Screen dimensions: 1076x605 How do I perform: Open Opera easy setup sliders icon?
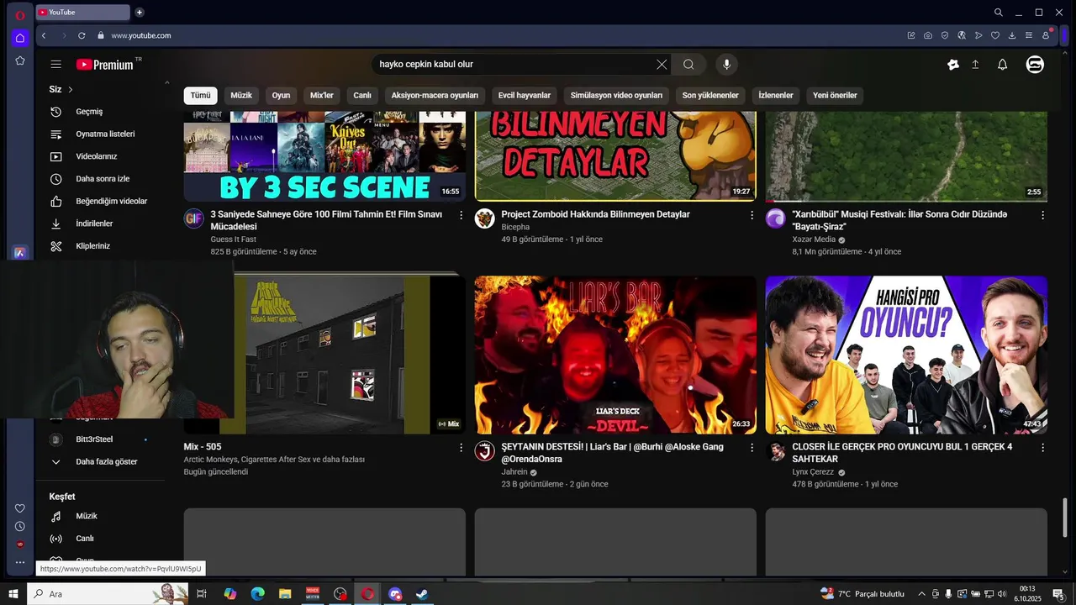[1029, 35]
